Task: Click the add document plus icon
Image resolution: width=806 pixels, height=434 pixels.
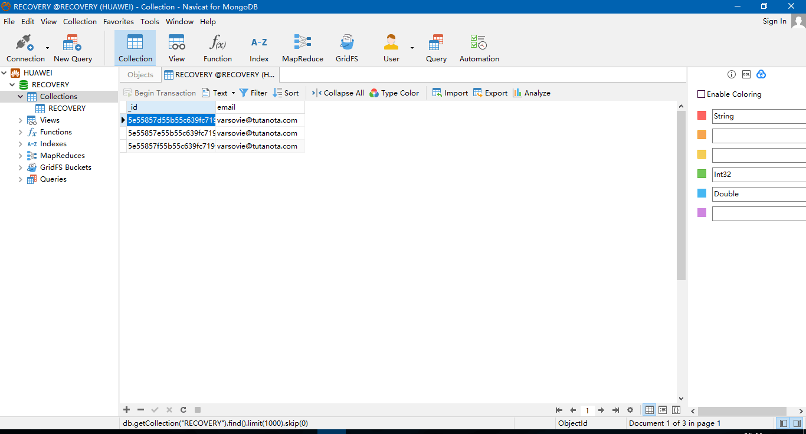Action: pos(126,410)
